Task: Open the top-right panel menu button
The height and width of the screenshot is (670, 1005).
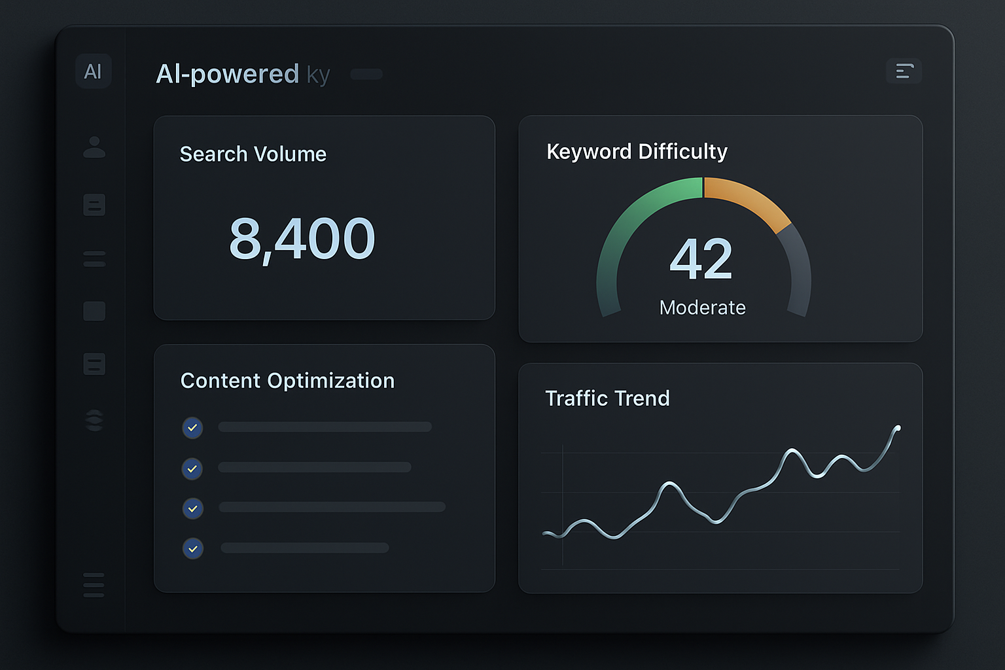Action: point(904,71)
